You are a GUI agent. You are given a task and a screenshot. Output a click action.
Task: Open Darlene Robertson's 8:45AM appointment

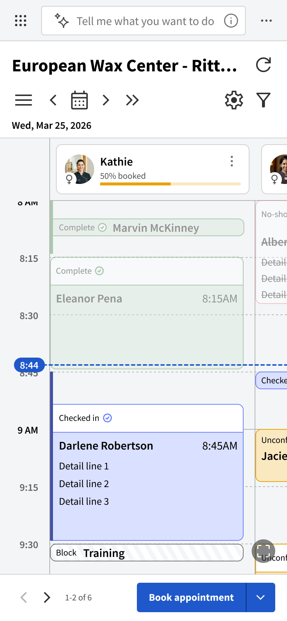click(147, 472)
